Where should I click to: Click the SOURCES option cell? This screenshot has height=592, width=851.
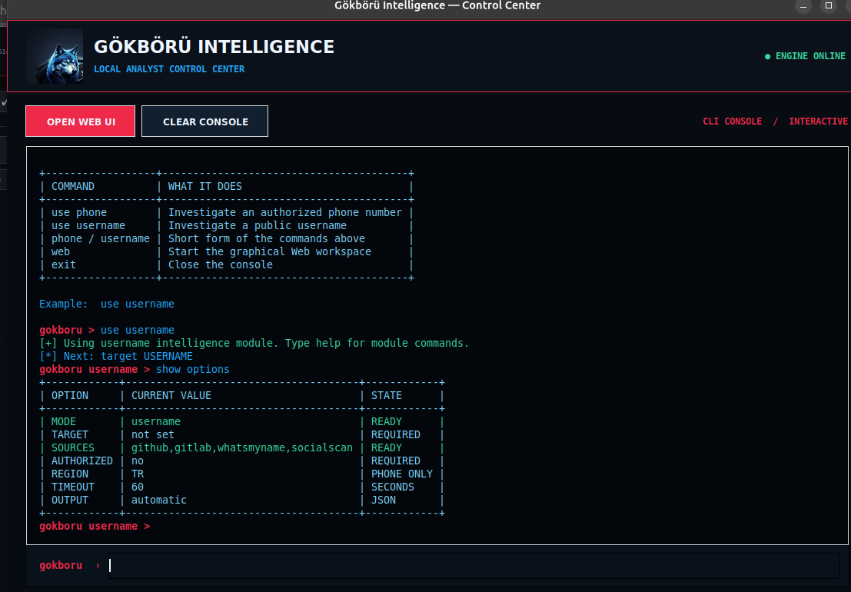coord(73,447)
